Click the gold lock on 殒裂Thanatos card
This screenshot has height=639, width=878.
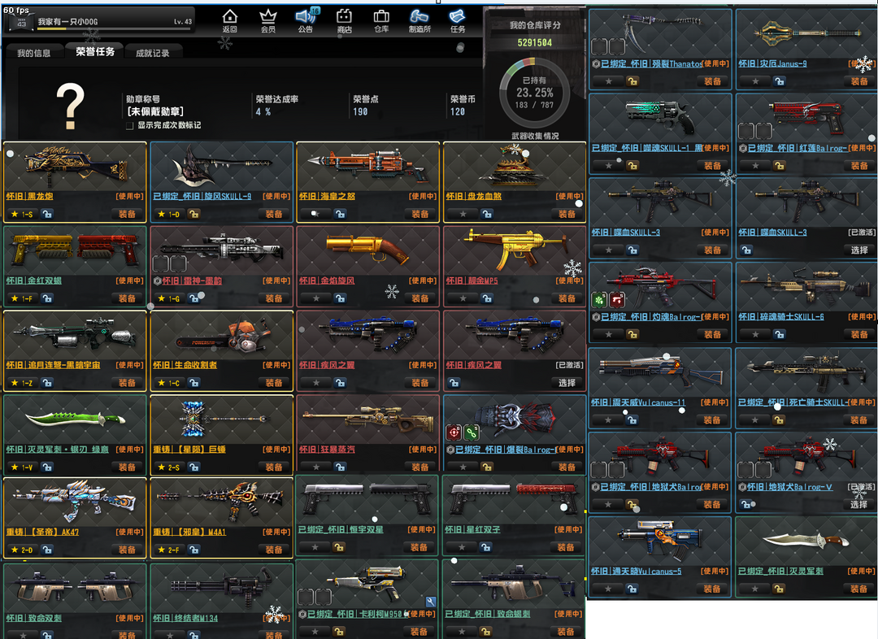click(632, 81)
